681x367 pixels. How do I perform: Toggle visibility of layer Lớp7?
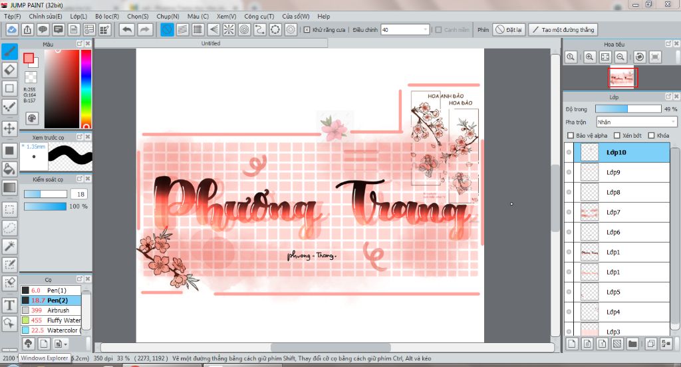(569, 212)
